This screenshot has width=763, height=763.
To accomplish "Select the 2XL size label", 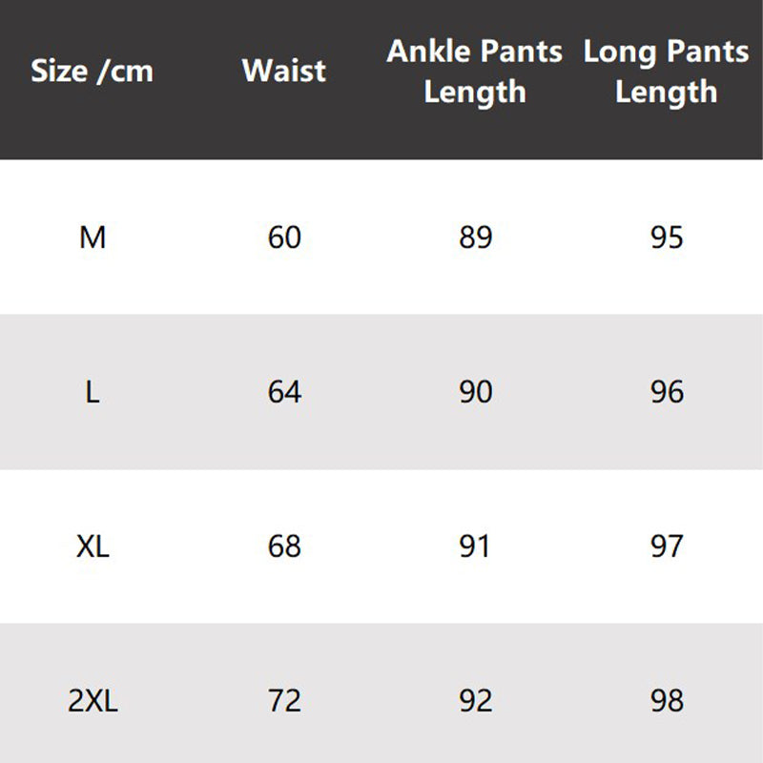I will coord(93,701).
